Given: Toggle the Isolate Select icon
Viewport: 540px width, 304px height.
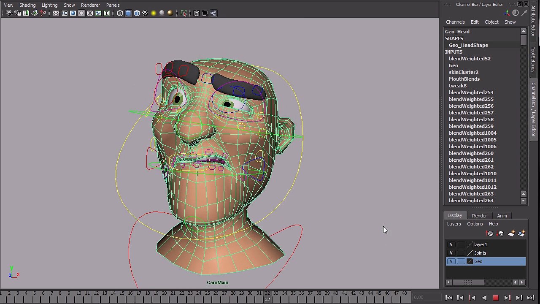Looking at the screenshot, I should click(x=184, y=13).
